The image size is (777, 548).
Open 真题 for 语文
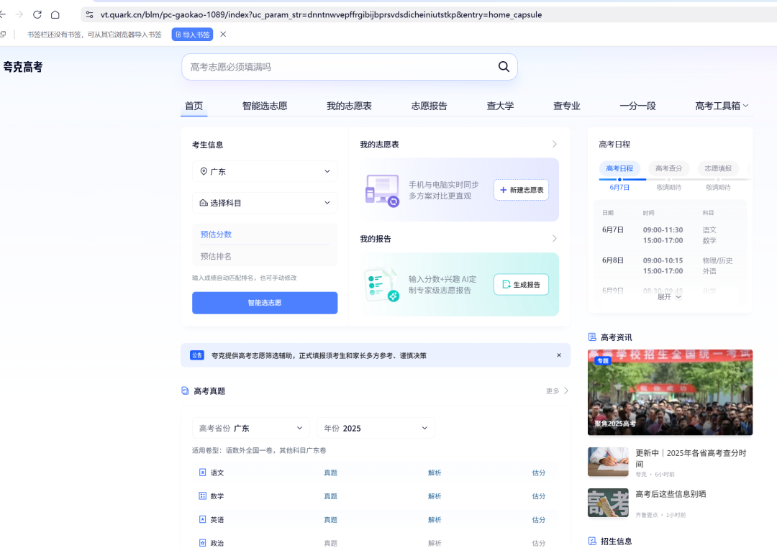click(x=330, y=472)
